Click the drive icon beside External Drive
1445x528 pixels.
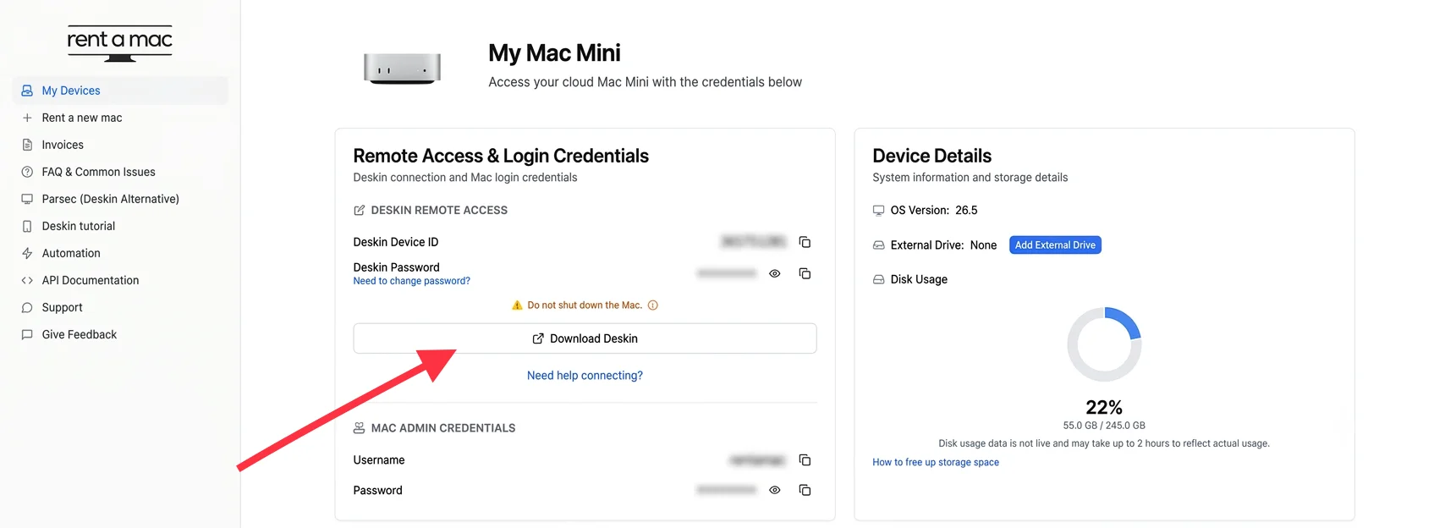coord(879,245)
